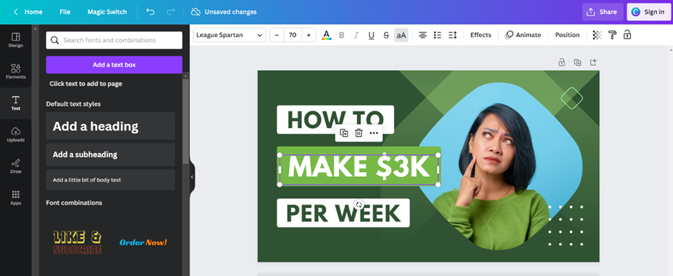Viewport: 673px width, 276px height.
Task: Click the Unsaved changes cloud status
Action: tap(224, 12)
